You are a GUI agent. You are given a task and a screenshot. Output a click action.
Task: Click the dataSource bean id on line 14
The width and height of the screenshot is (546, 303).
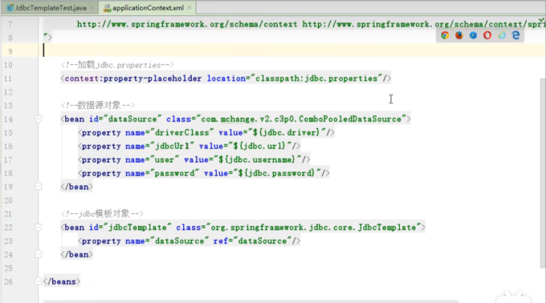coord(132,119)
